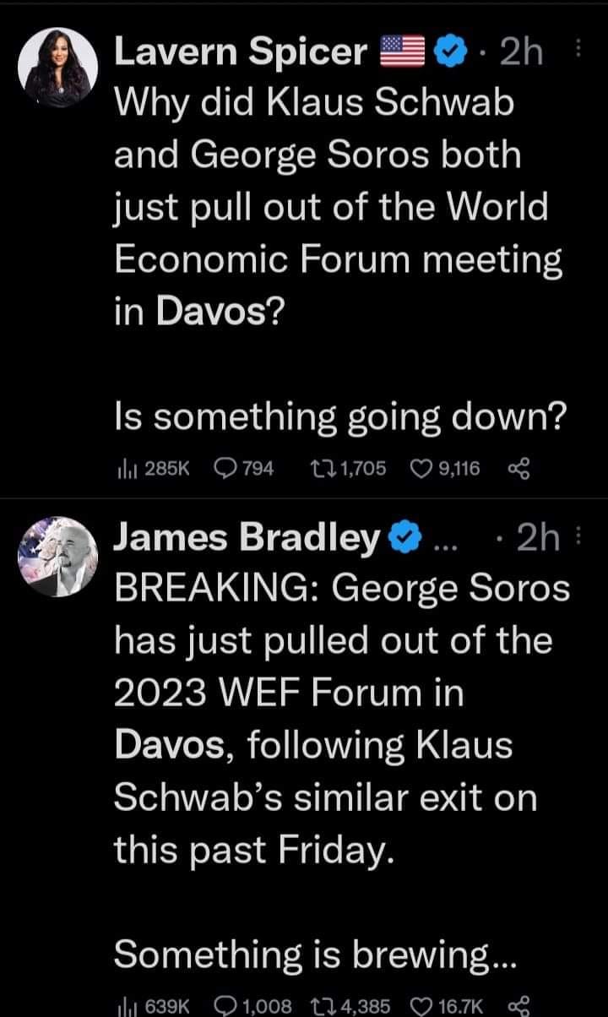The image size is (608, 1017).
Task: Click James Bradley's blue verified badge
Action: pyautogui.click(x=402, y=536)
